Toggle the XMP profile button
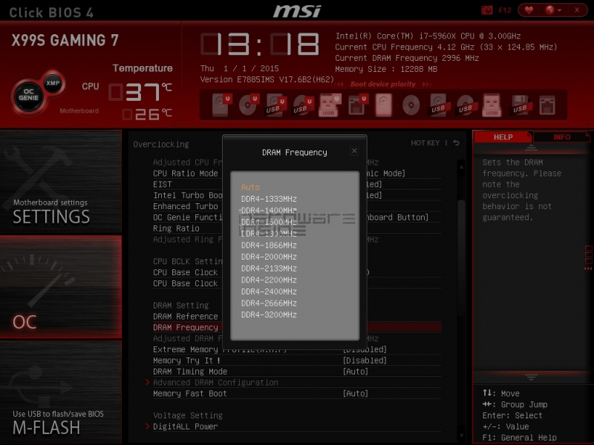 coord(52,82)
